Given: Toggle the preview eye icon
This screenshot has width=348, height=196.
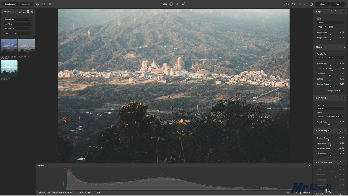Looking at the screenshot, I should (x=165, y=4).
